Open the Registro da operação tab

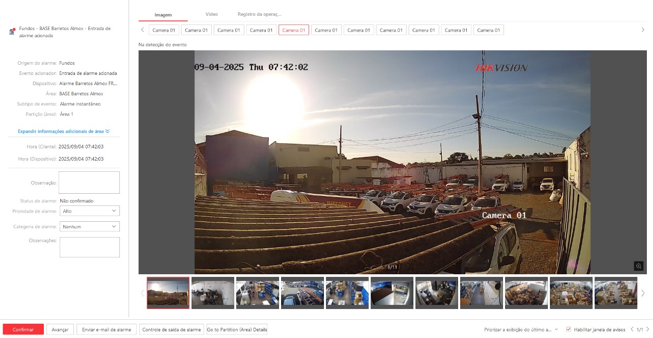[259, 14]
